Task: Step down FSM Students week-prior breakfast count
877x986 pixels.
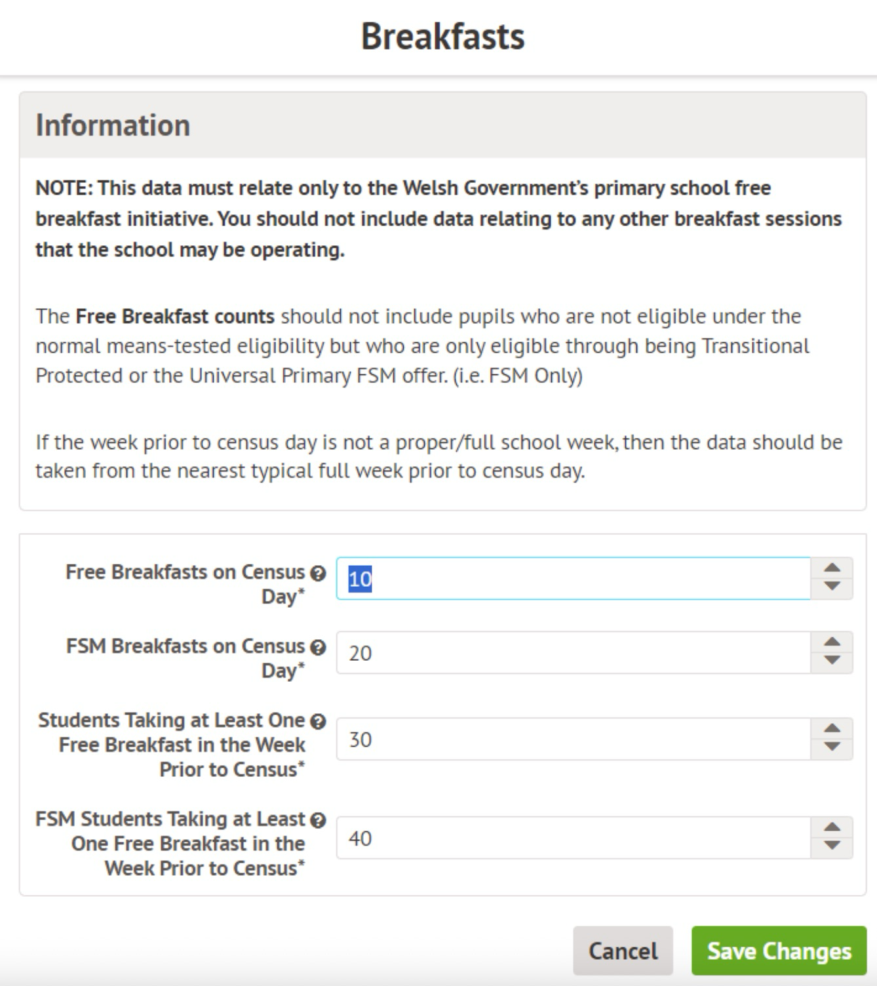Action: click(x=832, y=846)
